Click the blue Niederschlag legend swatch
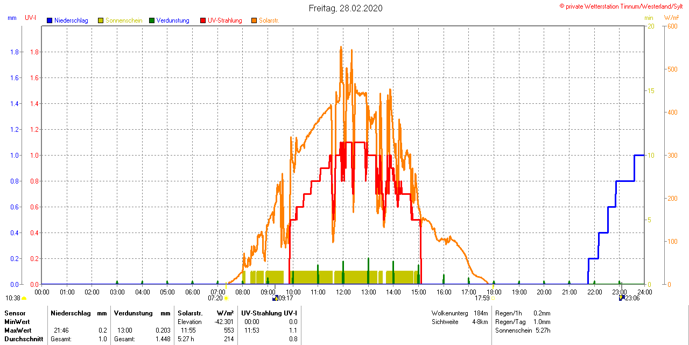 pyautogui.click(x=50, y=20)
